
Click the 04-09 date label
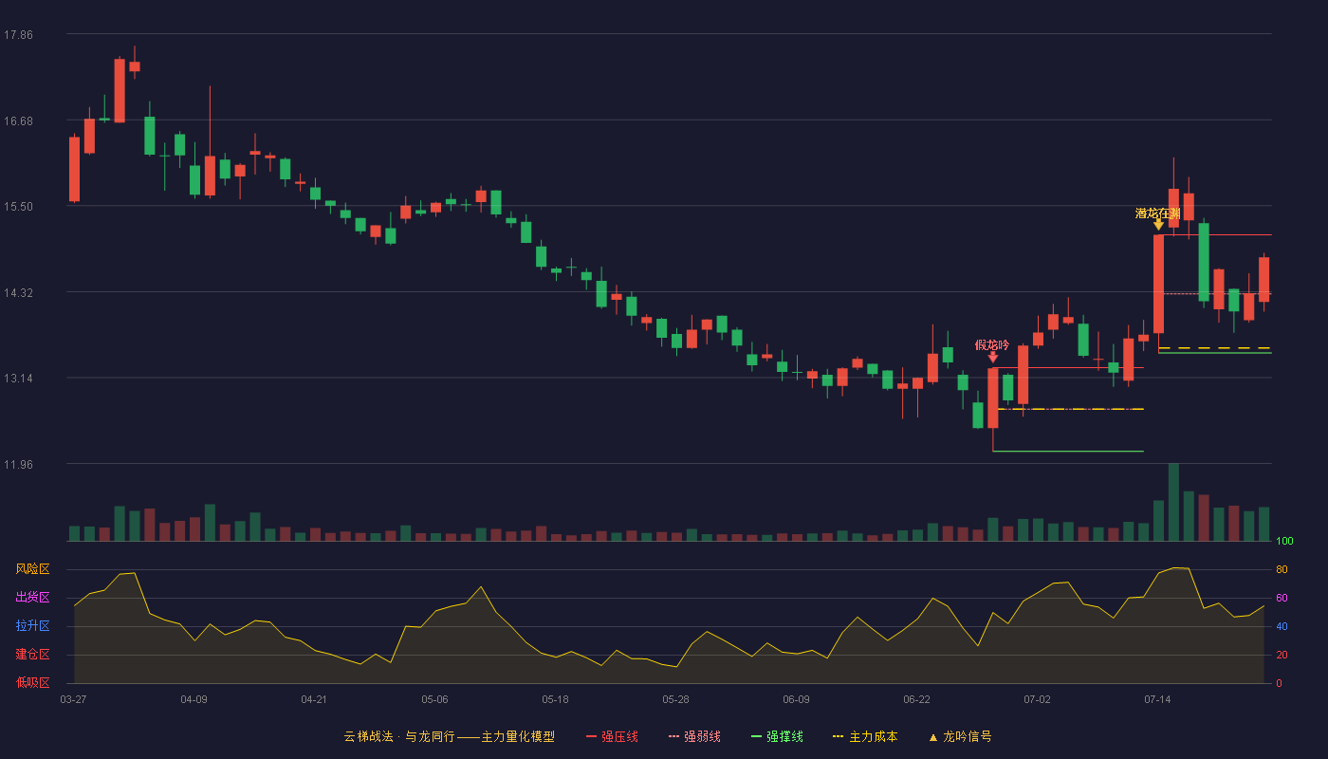[x=194, y=699]
